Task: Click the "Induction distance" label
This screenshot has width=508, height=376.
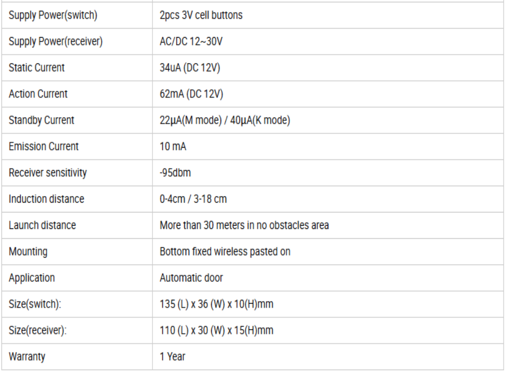Action: click(47, 199)
